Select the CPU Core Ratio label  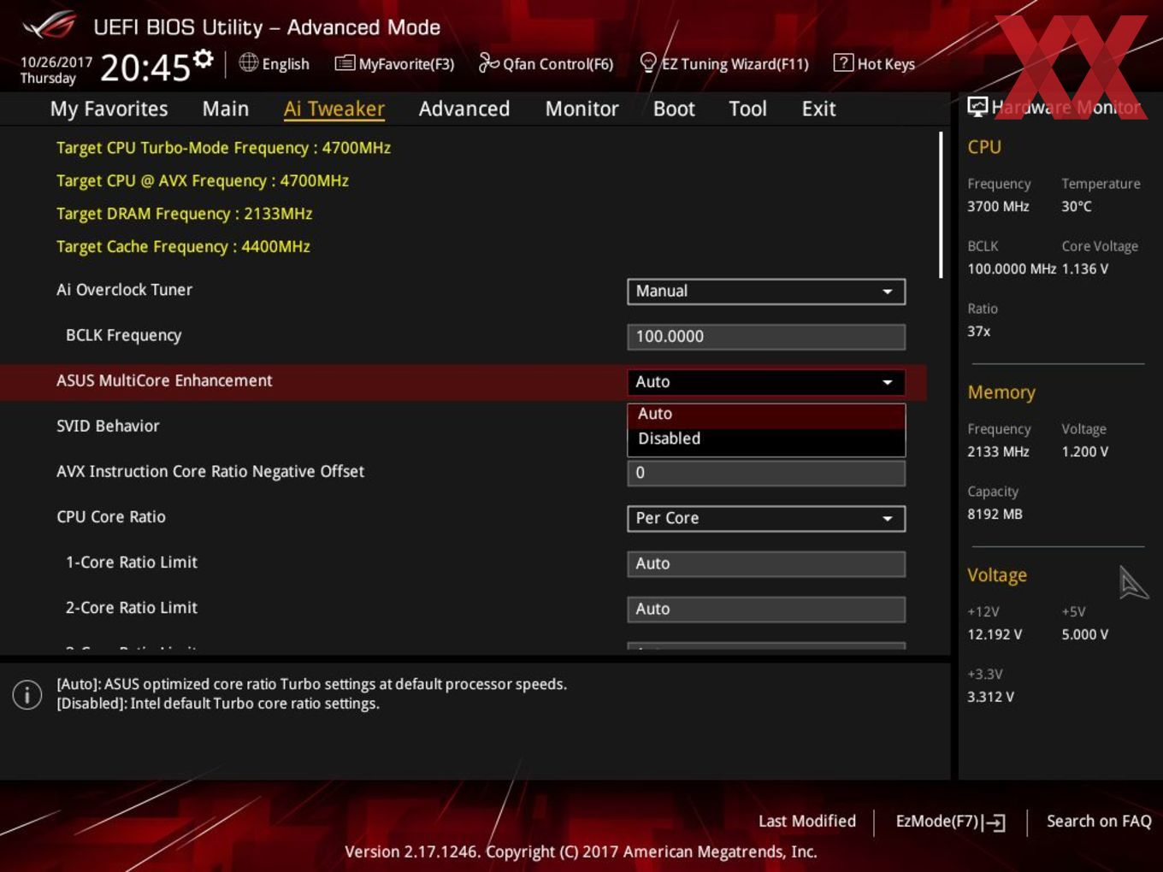[111, 516]
